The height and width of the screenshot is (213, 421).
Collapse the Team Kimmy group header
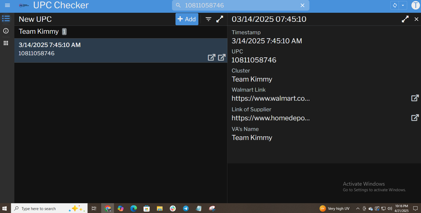coord(39,32)
